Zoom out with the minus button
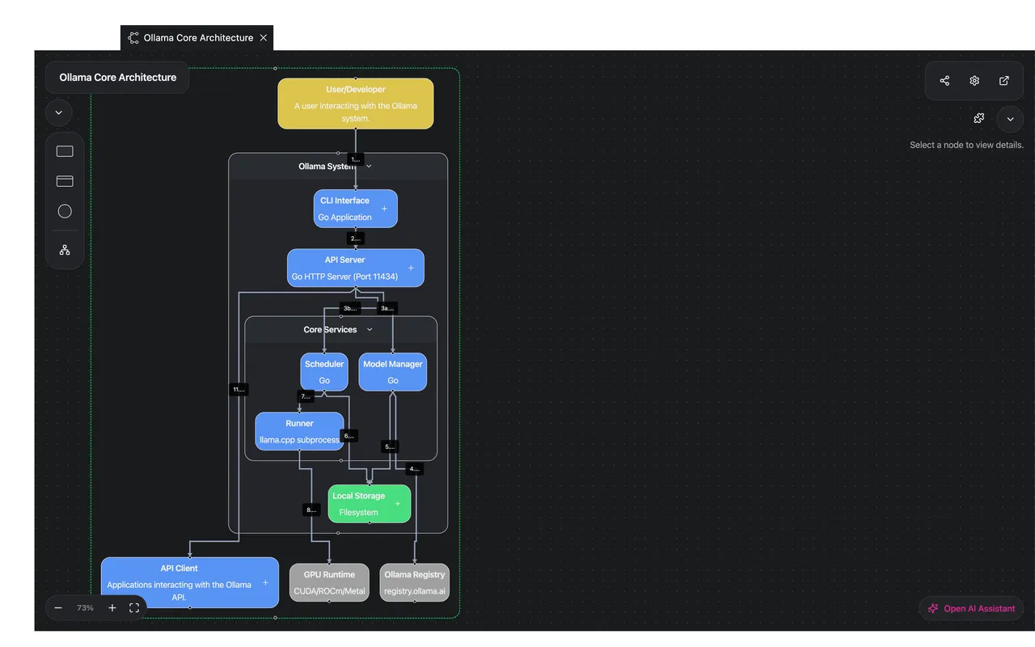The width and height of the screenshot is (1035, 647). [x=58, y=608]
